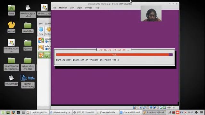Viewport: 205px width, 115px height.
Task: Click shared folders icon in VM status bar
Action: [148, 107]
